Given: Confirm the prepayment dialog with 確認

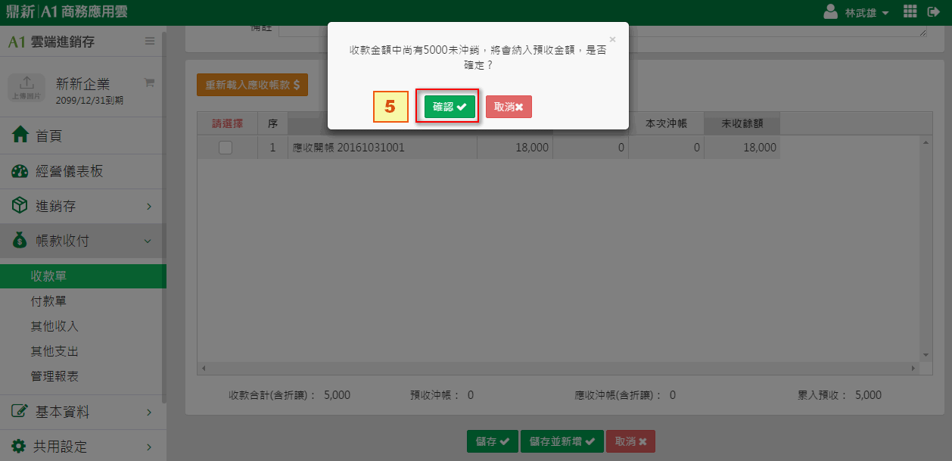Looking at the screenshot, I should pos(450,107).
